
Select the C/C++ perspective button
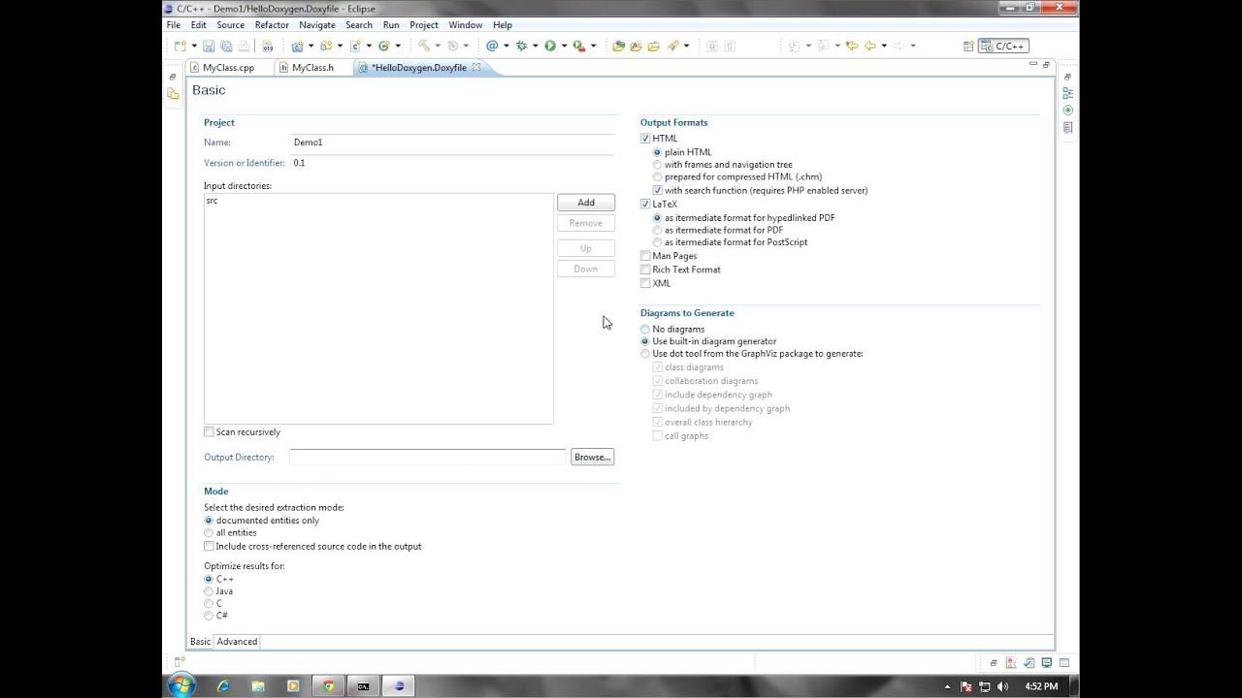click(x=1003, y=46)
